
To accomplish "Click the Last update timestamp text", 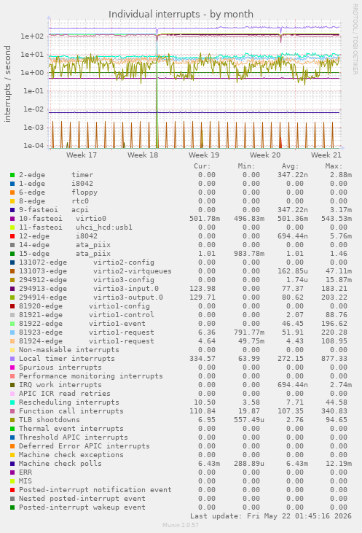I will [271, 516].
